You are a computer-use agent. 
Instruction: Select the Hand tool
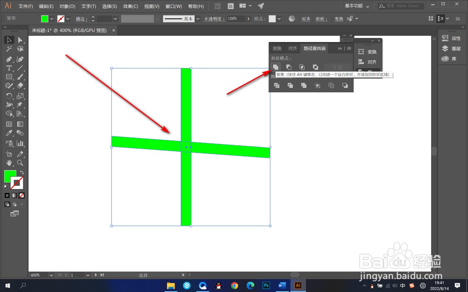(x=9, y=163)
